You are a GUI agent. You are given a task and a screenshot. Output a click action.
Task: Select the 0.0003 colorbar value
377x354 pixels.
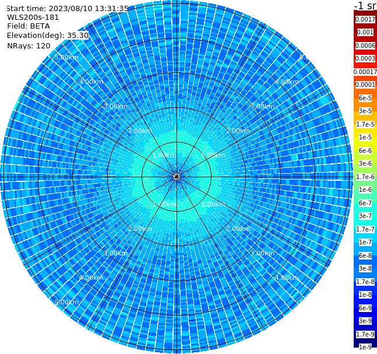(x=365, y=58)
